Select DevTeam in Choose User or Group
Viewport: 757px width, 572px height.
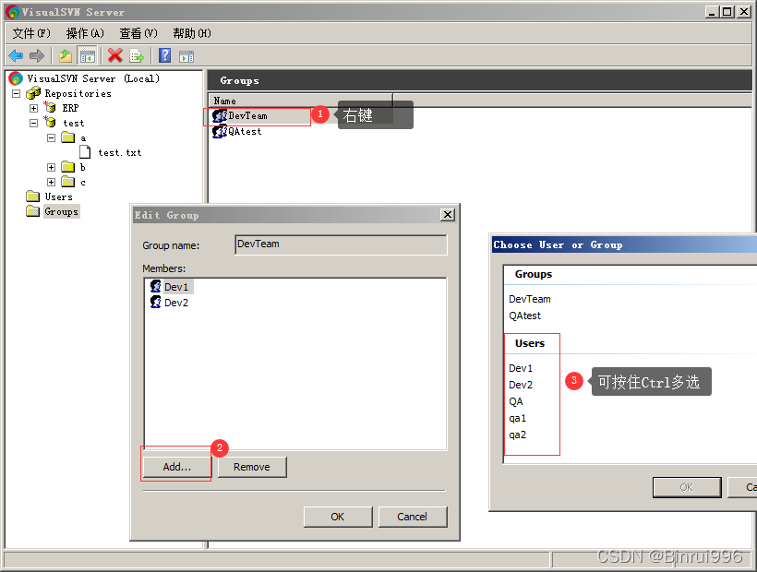point(530,299)
